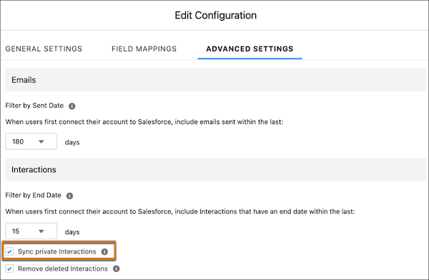
Task: Click the Emails section header
Action: tap(216, 80)
